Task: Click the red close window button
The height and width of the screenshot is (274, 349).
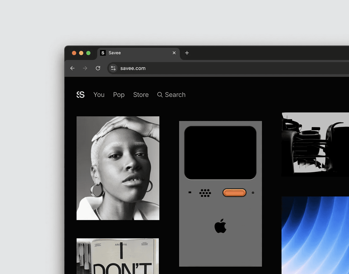Action: pos(74,53)
